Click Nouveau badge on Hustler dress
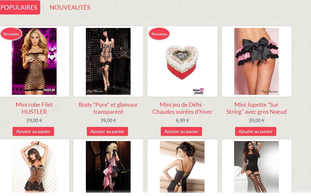Viewport: 311px width, 196px height. (11, 34)
